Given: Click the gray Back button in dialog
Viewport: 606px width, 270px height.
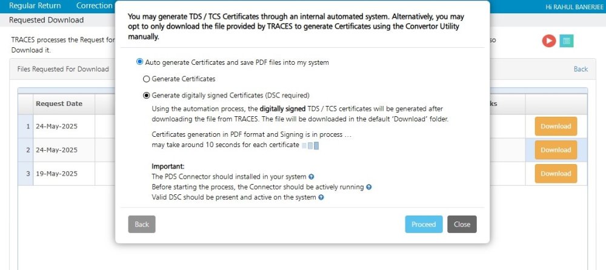Looking at the screenshot, I should click(142, 224).
